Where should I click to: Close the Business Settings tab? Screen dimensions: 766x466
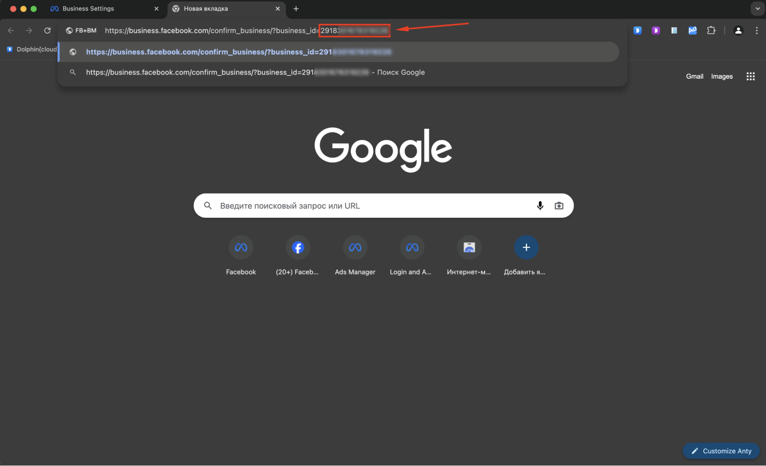(x=156, y=9)
